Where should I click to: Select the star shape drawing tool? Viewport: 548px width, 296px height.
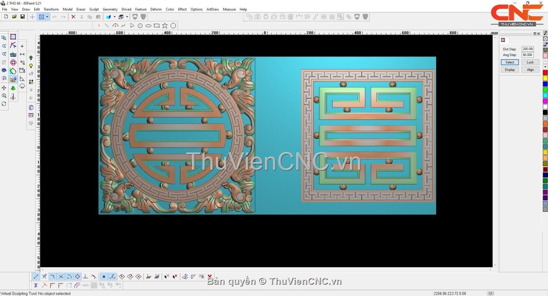pyautogui.click(x=165, y=26)
